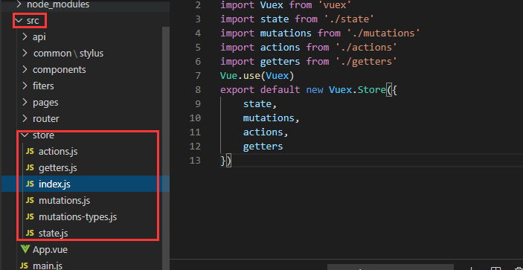Click './mutations' import path on line 4
523x270 pixels.
click(383, 33)
